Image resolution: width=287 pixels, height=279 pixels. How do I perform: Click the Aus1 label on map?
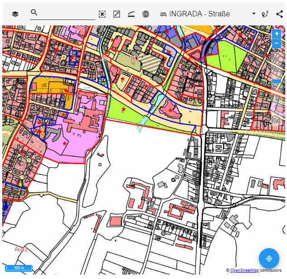(x=21, y=249)
